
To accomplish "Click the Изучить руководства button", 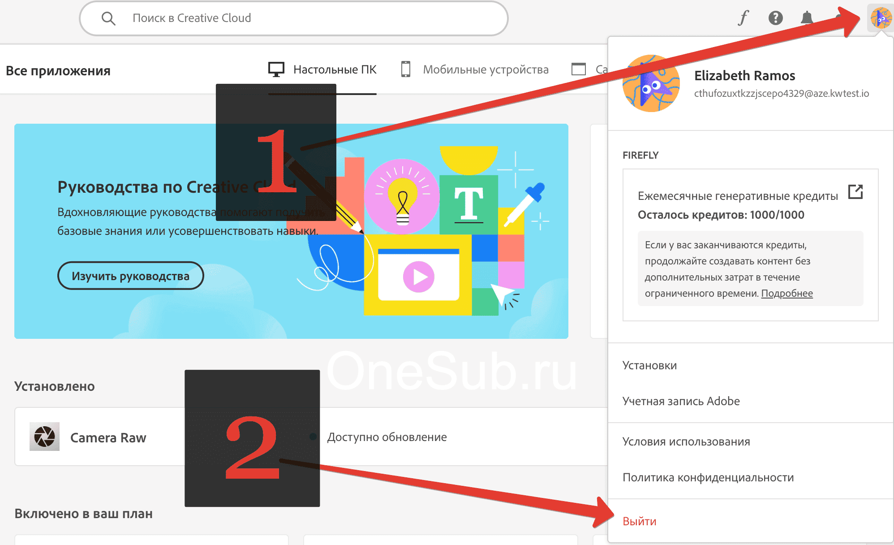I will pos(130,276).
